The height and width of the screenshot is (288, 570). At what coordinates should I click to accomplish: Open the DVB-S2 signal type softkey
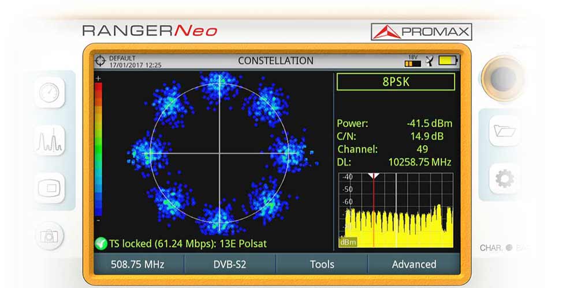click(229, 264)
